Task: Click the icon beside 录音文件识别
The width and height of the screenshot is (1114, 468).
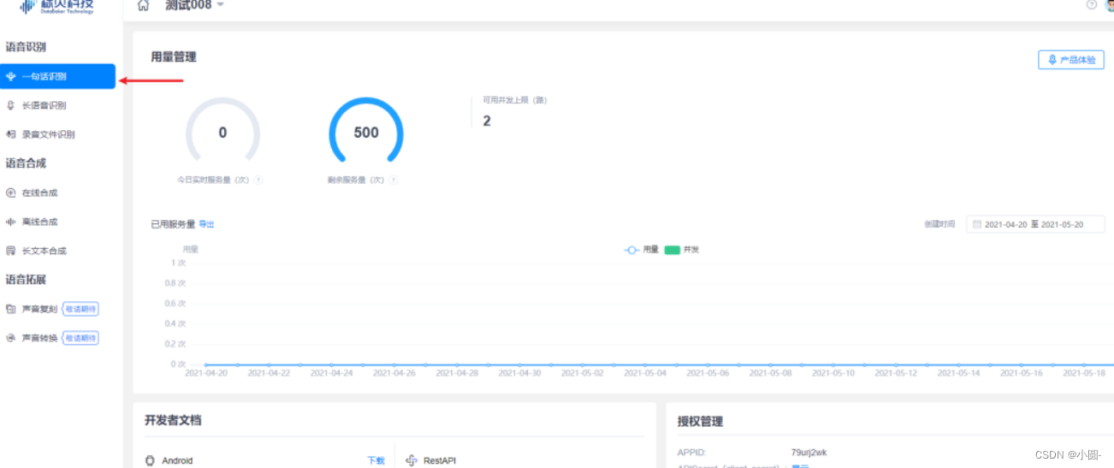Action: coord(11,134)
